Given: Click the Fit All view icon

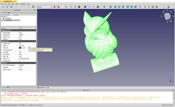Looking at the screenshot, I should point(71,7).
